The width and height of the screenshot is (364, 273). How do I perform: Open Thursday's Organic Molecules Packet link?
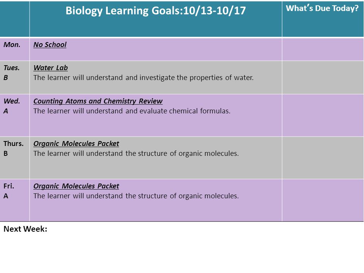(x=76, y=144)
